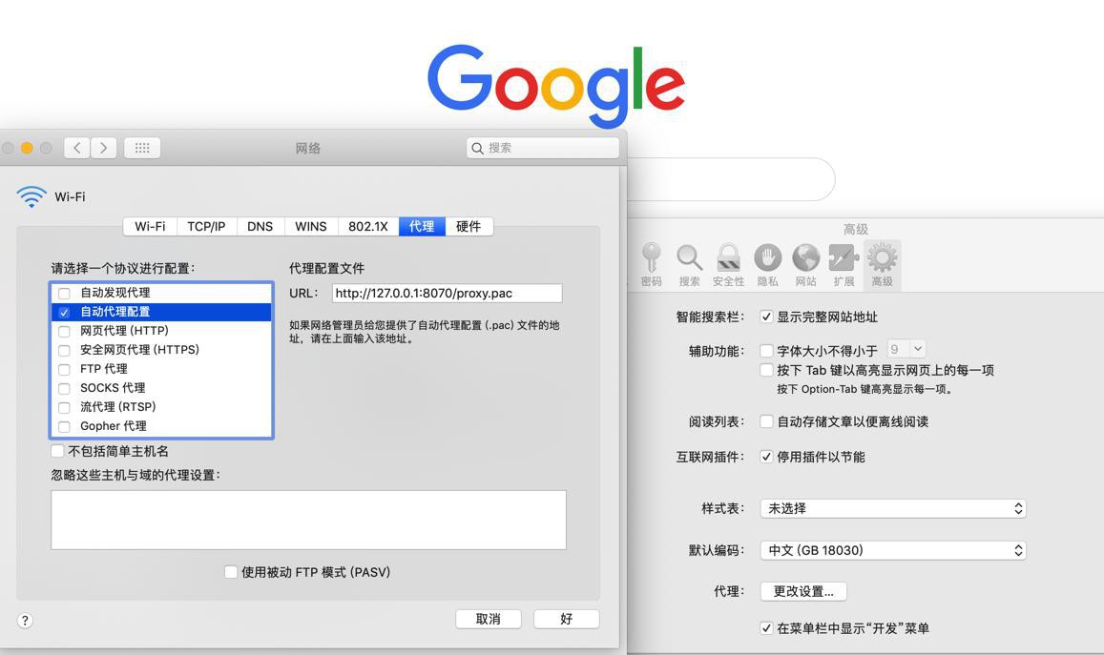The width and height of the screenshot is (1104, 655).
Task: Click the bypass hosts and domains text area
Action: pos(308,520)
